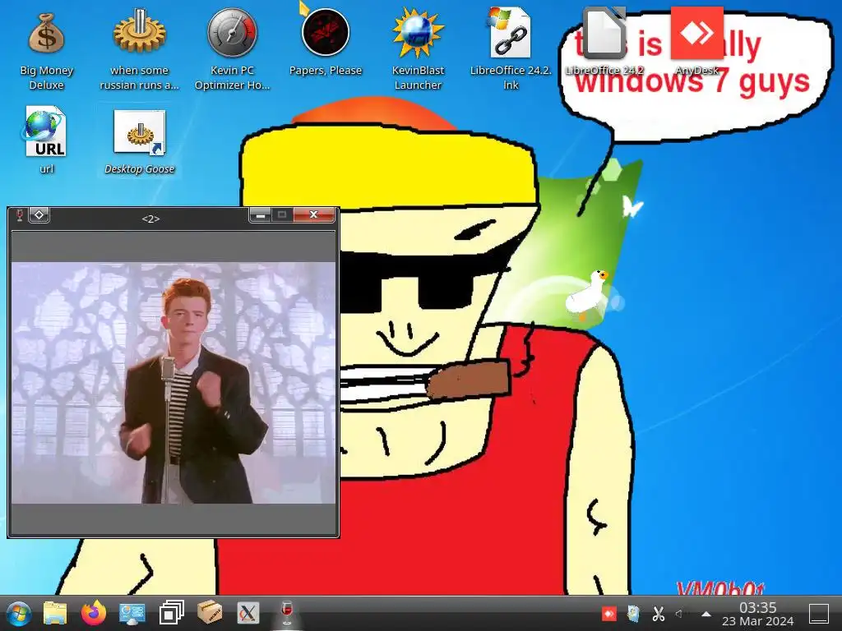Screen dimensions: 842x631
Task: Open the volume speaker tray icon
Action: click(x=679, y=613)
